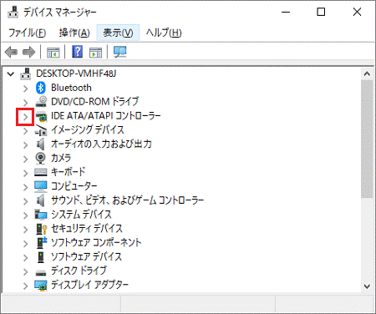Viewport: 376px width, 314px height.
Task: Expand the DVD/CD-ROM ドライブ category
Action: coord(26,103)
